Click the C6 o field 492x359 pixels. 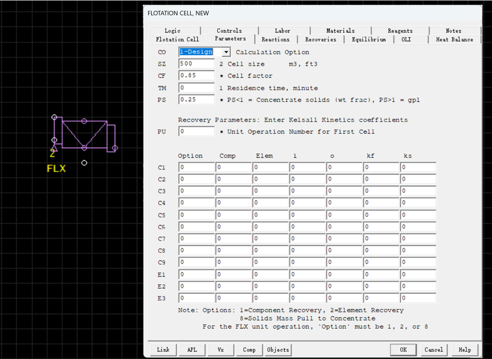[344, 227]
